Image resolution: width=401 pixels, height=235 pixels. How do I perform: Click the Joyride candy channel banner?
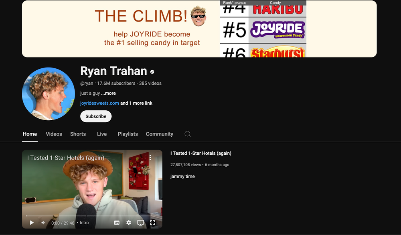[x=199, y=29]
